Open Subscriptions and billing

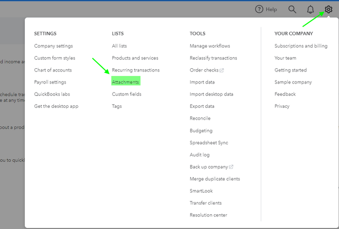[x=301, y=46]
